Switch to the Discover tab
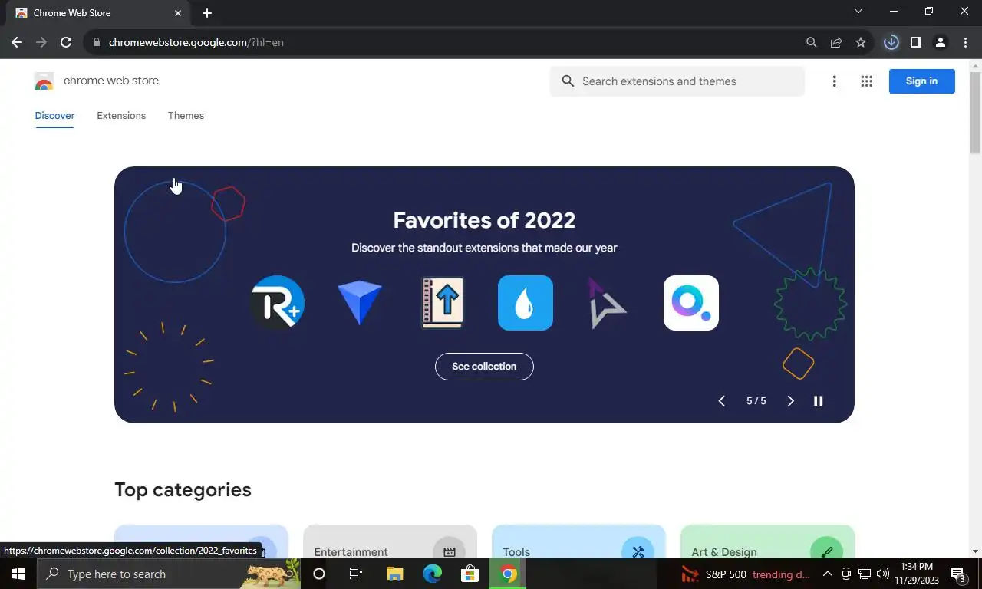Screen dimensions: 982x589 [x=54, y=116]
